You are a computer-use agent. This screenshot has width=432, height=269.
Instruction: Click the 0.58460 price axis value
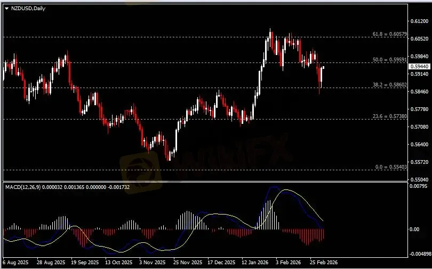click(x=419, y=91)
